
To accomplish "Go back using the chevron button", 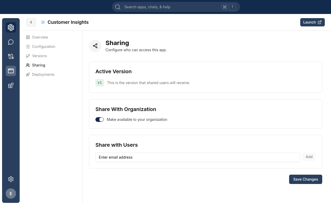I will pos(31,22).
